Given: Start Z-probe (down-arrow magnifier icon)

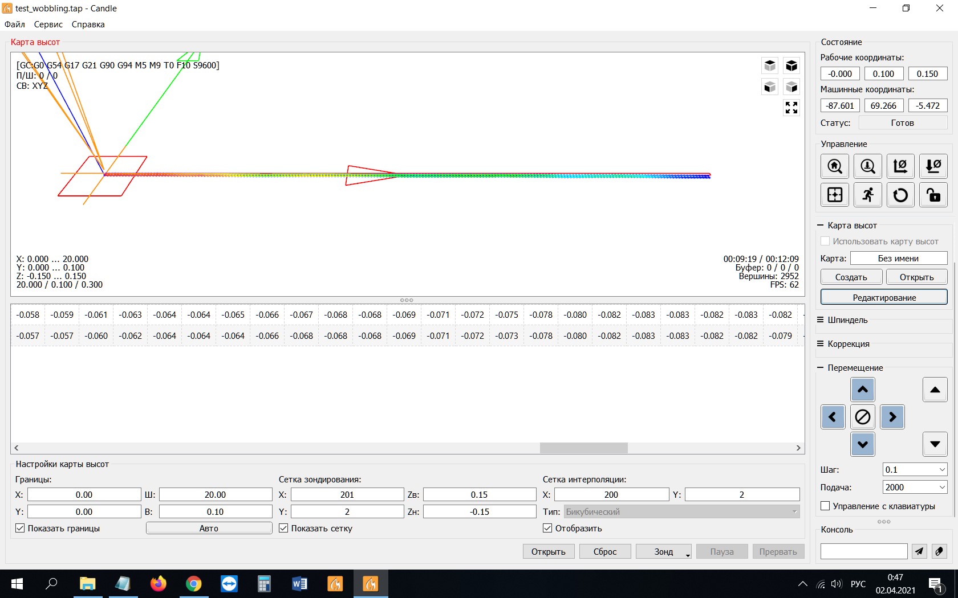Looking at the screenshot, I should (868, 166).
